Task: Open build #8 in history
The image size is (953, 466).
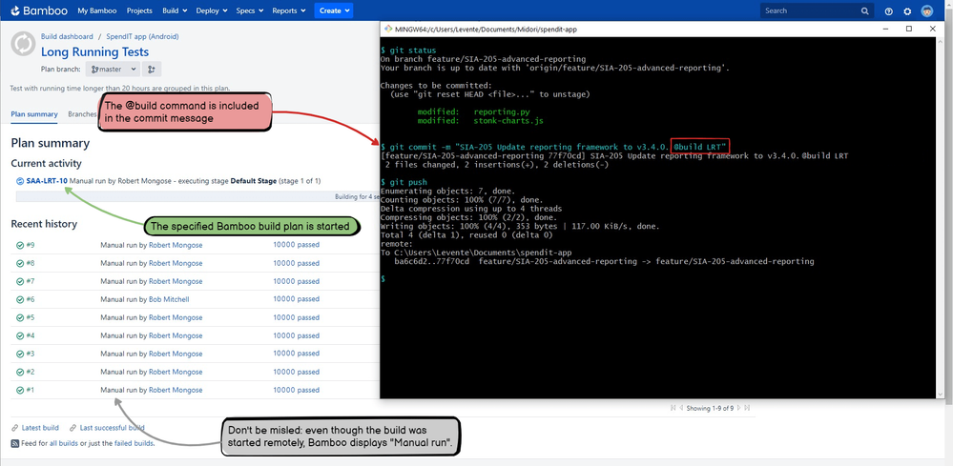Action: (x=31, y=263)
